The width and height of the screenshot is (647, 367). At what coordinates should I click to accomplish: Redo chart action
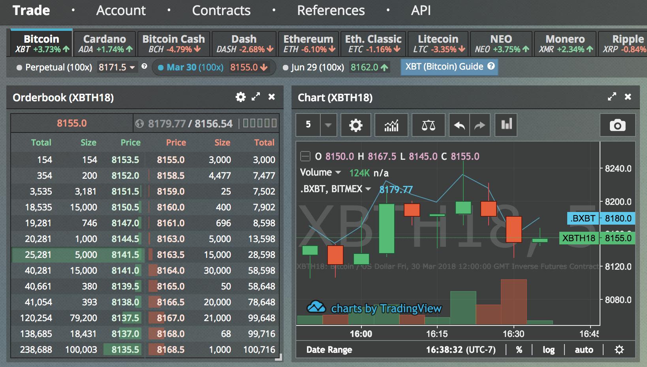tap(480, 125)
